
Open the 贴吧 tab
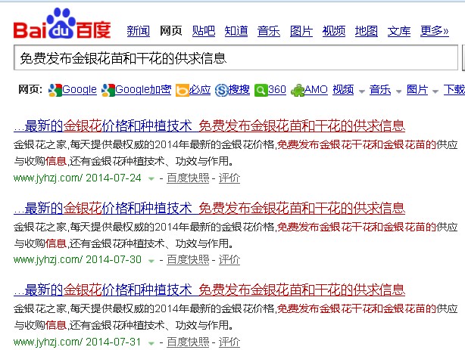point(204,31)
